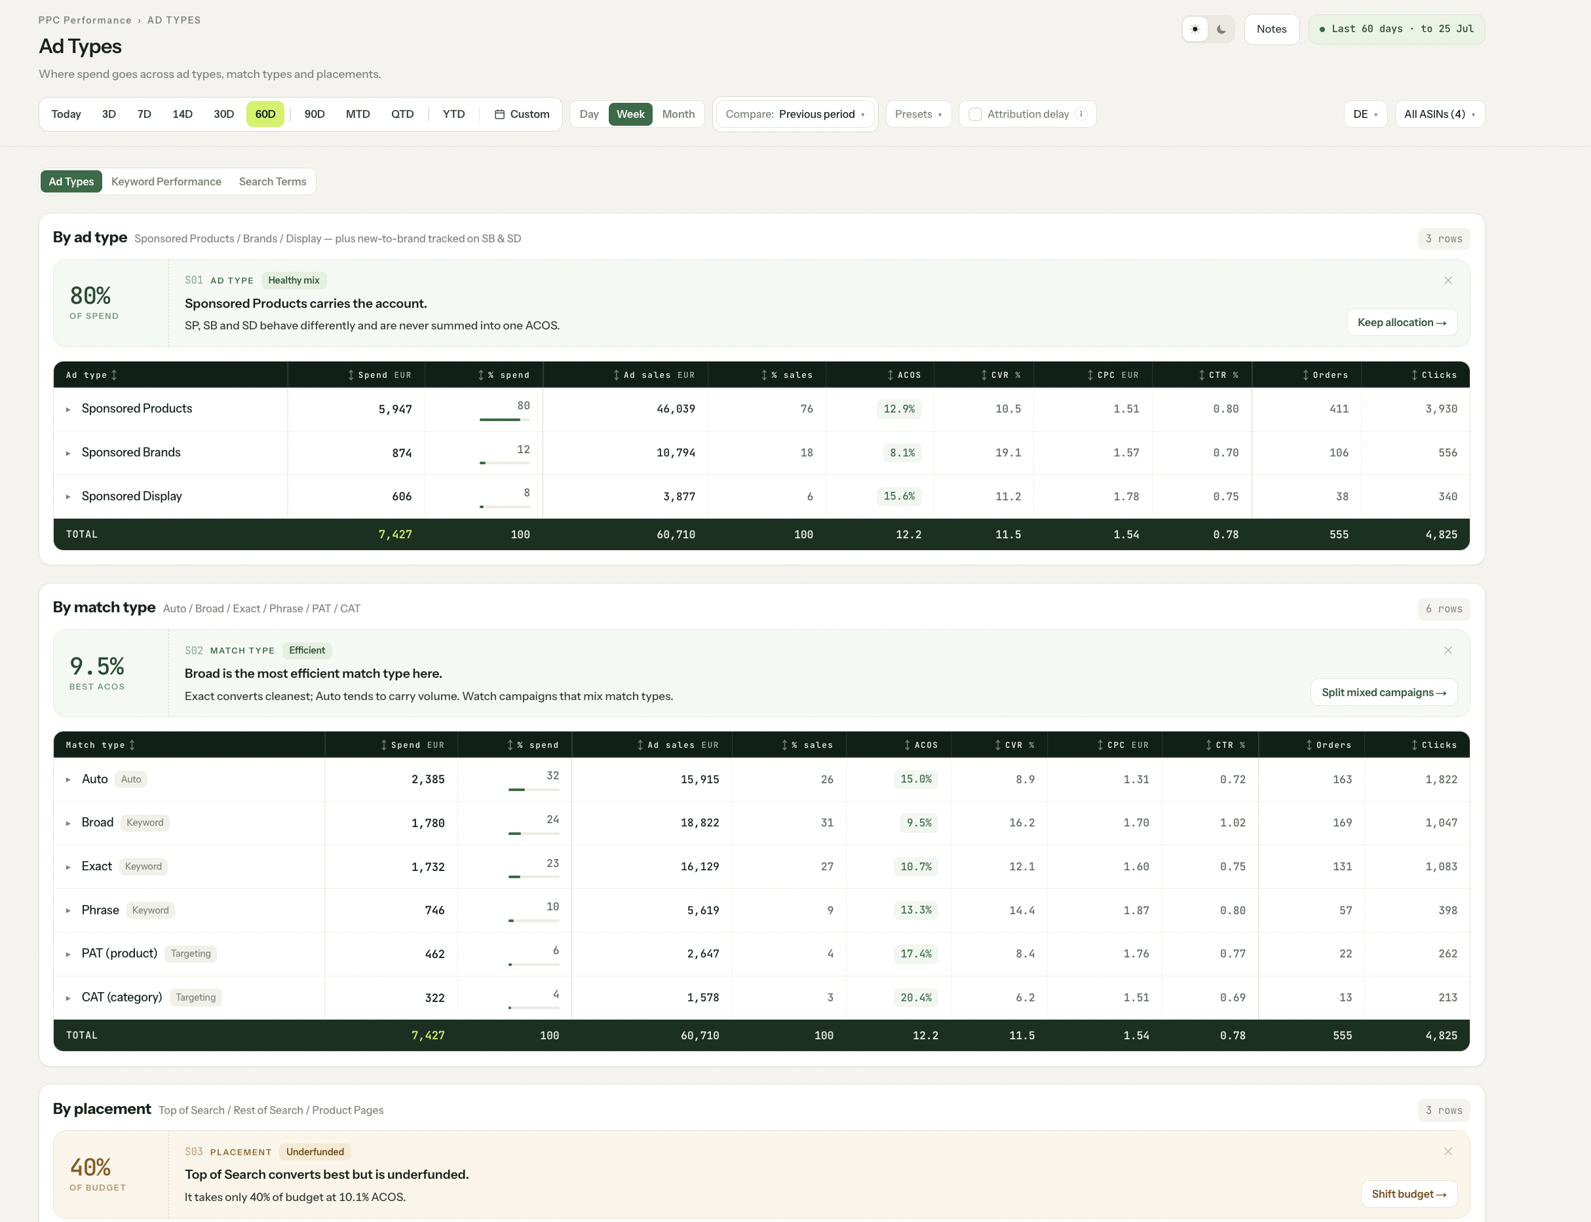Sort match type table by Clicks
The image size is (1591, 1222).
[x=1433, y=745]
